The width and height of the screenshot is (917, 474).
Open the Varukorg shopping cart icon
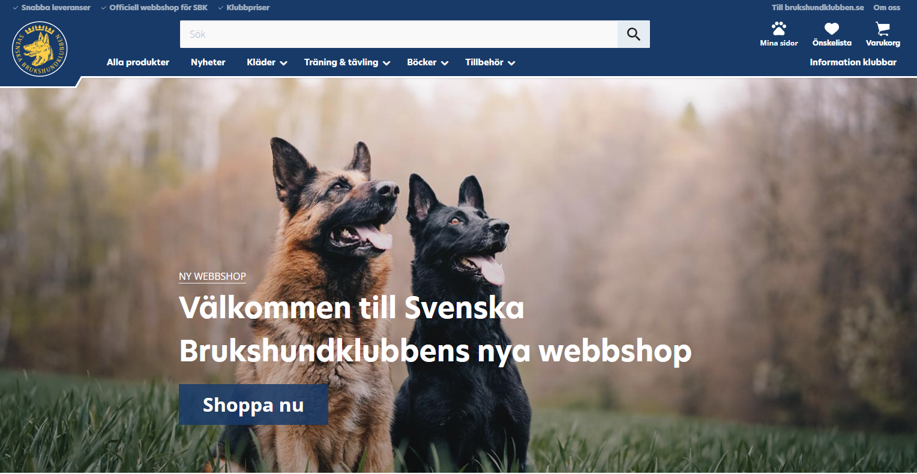(883, 28)
